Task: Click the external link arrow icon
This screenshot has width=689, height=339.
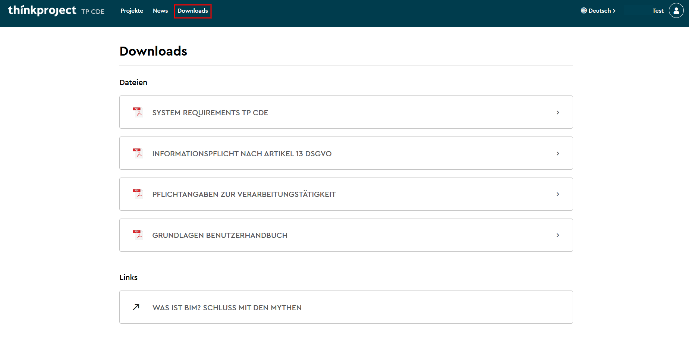Action: tap(136, 307)
